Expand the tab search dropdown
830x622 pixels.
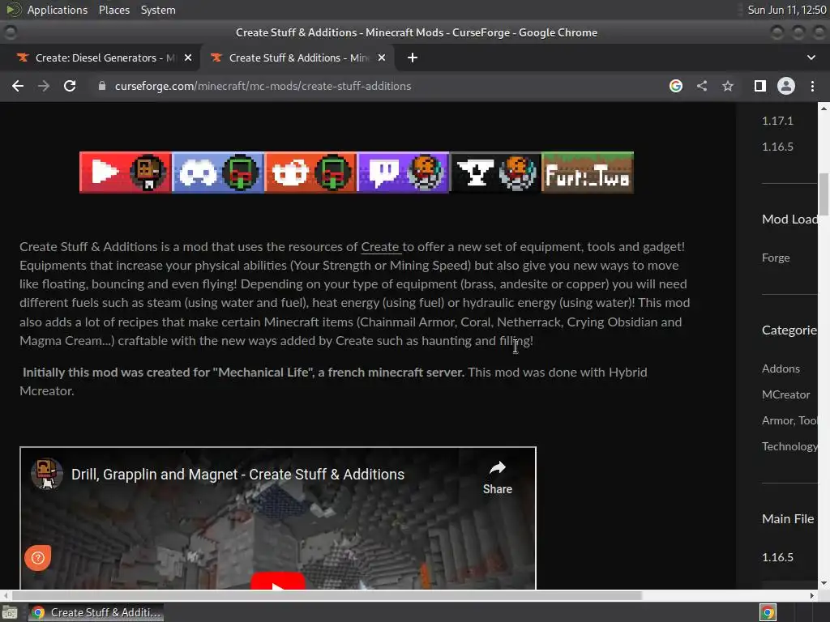tap(811, 58)
